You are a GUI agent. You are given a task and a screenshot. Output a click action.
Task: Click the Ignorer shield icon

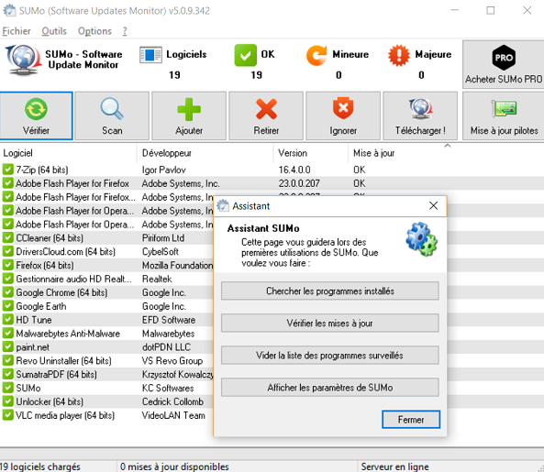tap(343, 115)
